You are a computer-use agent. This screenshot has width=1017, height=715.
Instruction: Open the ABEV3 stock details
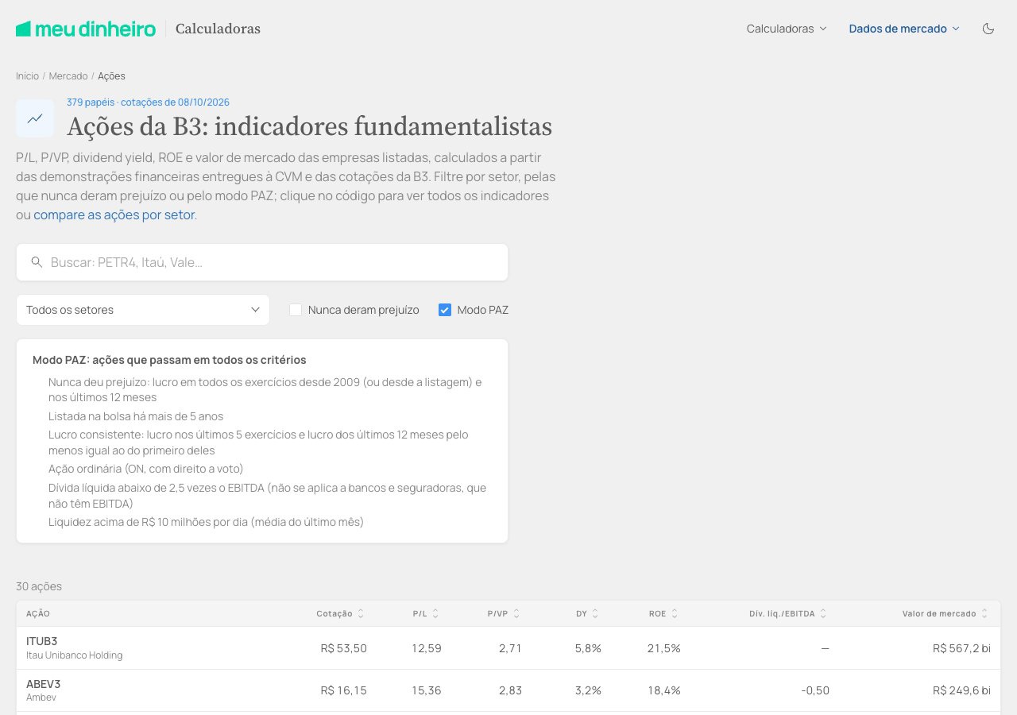click(x=43, y=684)
